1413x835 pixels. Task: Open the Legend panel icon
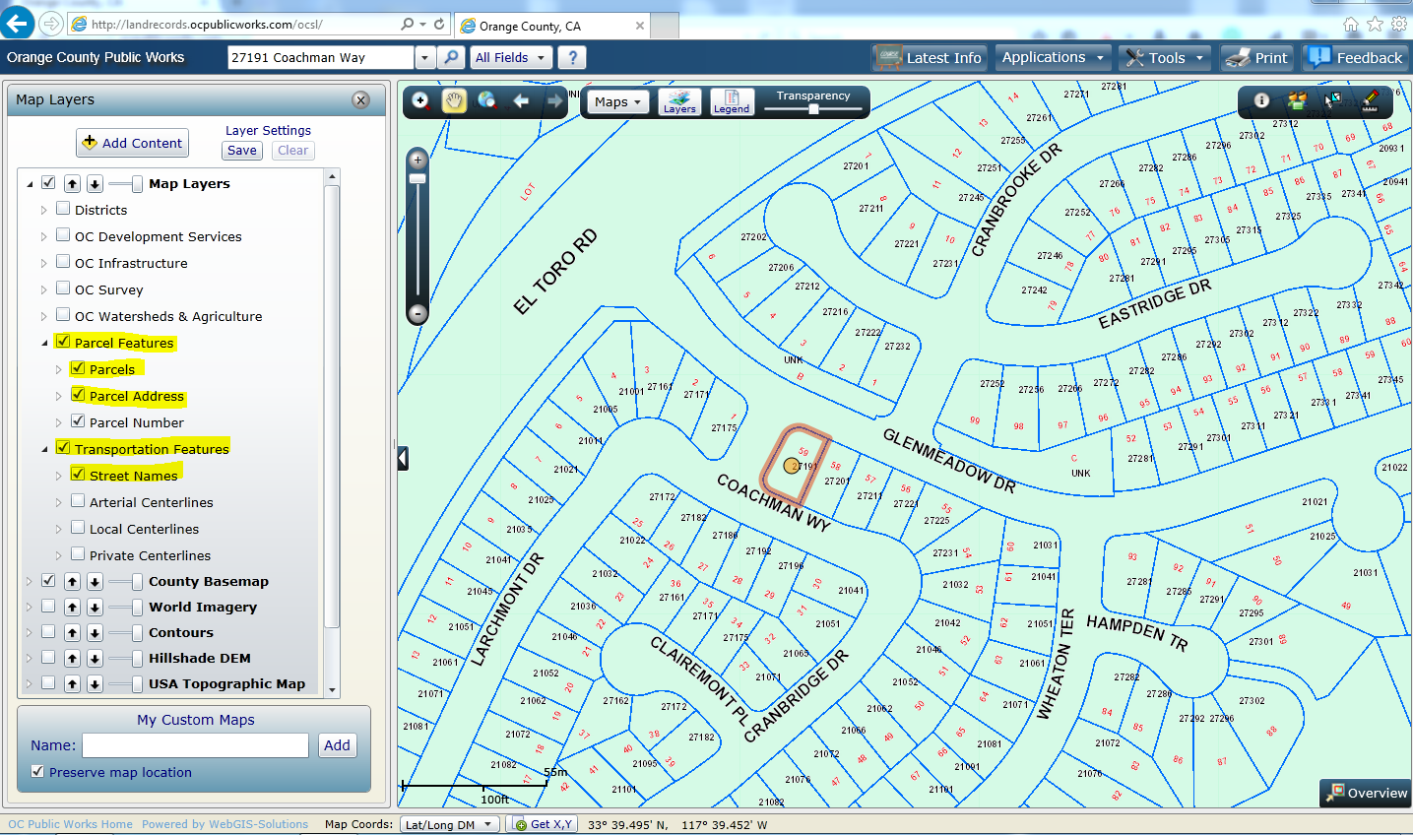732,101
